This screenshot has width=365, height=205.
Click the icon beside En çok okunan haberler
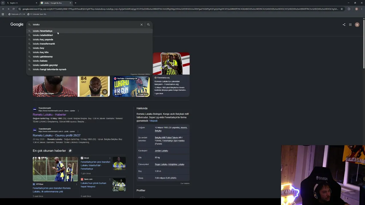tap(70, 151)
